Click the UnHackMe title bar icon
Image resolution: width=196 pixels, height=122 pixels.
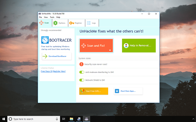(40, 14)
